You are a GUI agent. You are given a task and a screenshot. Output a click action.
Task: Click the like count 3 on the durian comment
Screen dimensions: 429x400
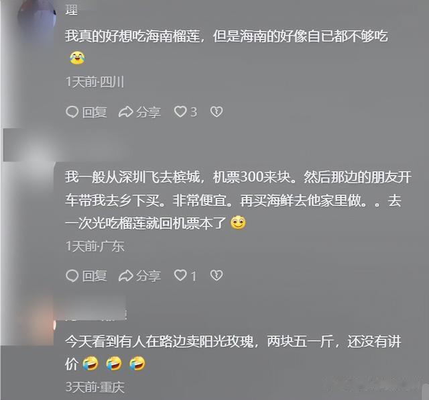tap(194, 112)
